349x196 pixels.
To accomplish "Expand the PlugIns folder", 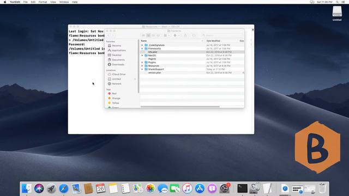I will 142,63.
